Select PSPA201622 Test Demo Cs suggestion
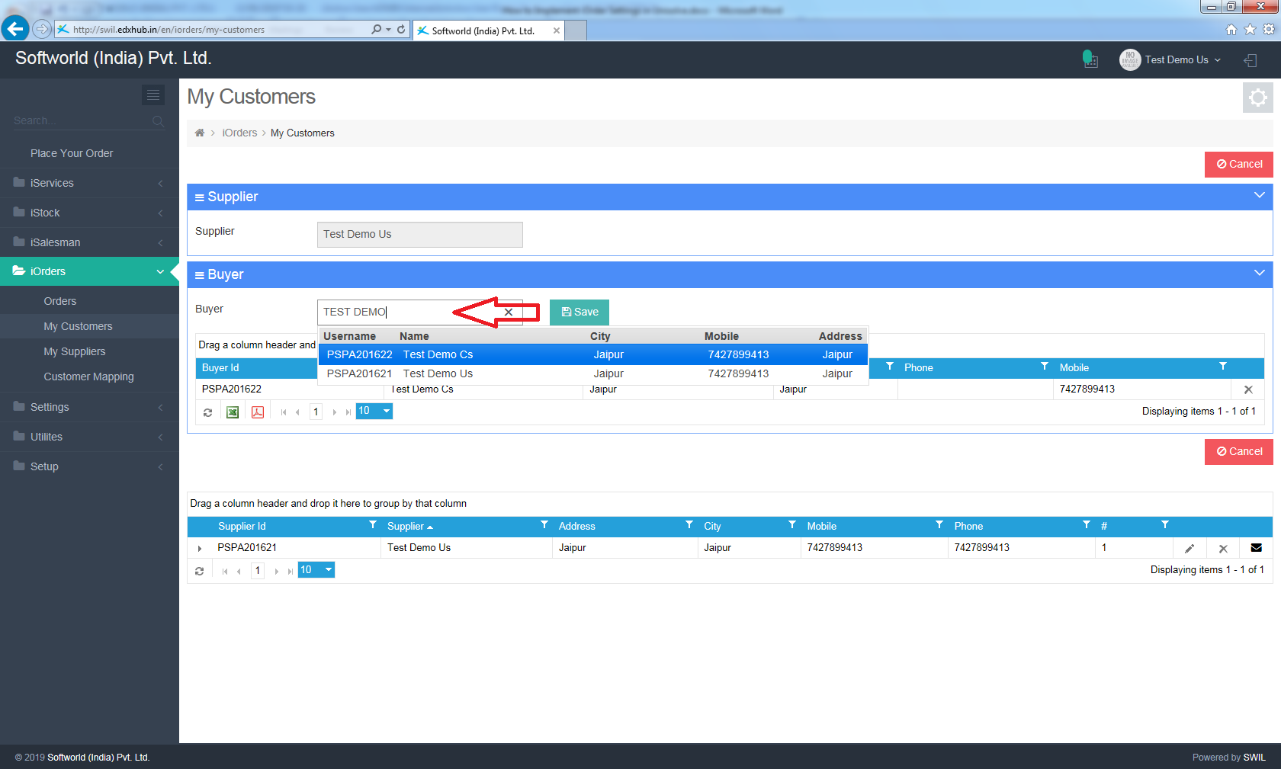Image resolution: width=1281 pixels, height=769 pixels. click(x=592, y=354)
